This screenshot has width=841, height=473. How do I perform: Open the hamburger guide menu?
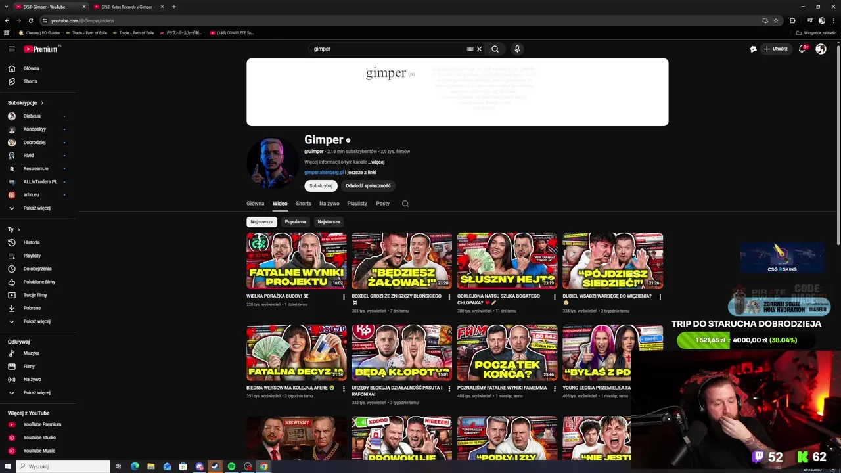12,49
